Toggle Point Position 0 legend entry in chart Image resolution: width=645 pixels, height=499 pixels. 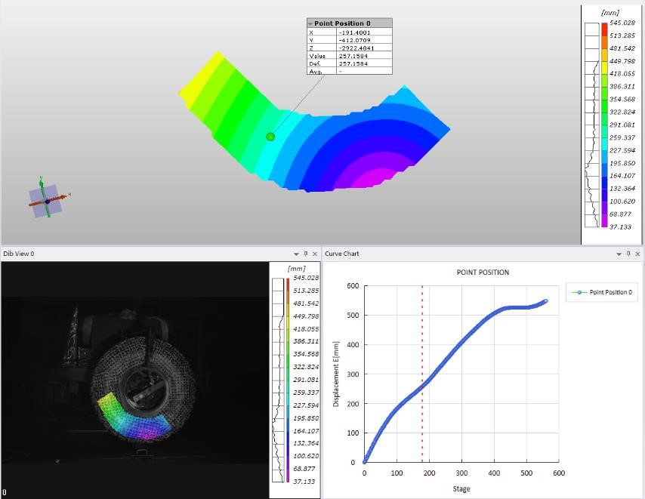click(602, 292)
